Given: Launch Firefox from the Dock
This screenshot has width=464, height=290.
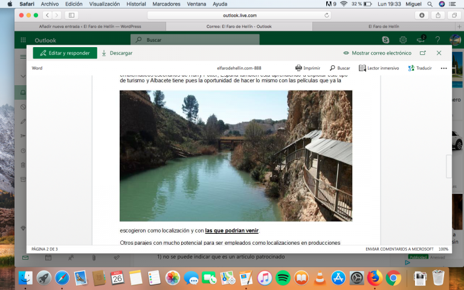Looking at the screenshot, I should tap(375, 278).
